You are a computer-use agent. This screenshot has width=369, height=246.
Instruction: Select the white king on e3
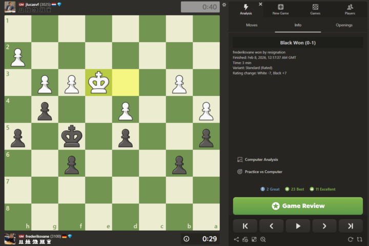pyautogui.click(x=98, y=83)
